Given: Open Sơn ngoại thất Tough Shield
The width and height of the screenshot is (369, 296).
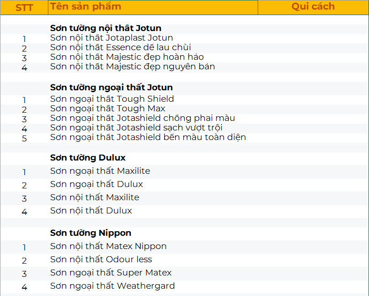Looking at the screenshot, I should tap(112, 99).
